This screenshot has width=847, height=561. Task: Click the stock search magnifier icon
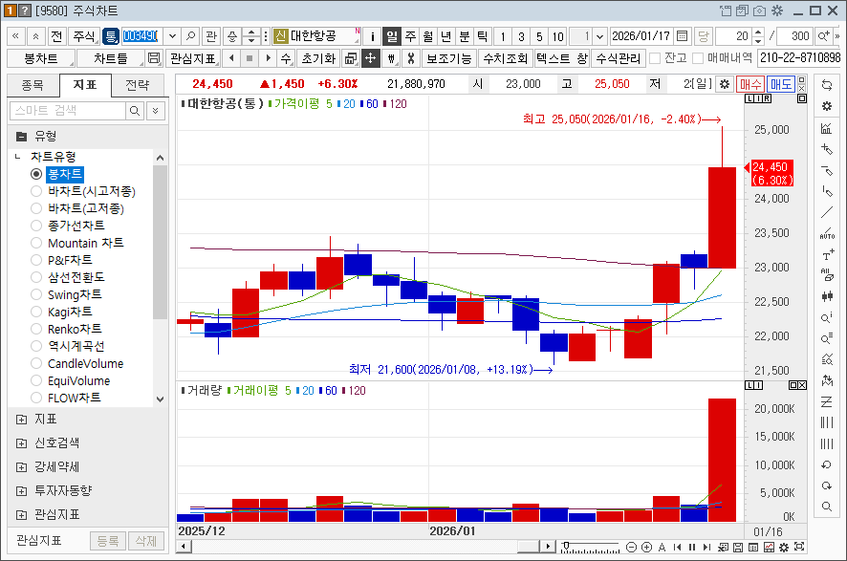(191, 35)
